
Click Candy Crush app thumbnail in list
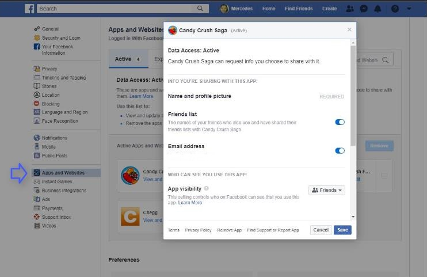click(130, 176)
